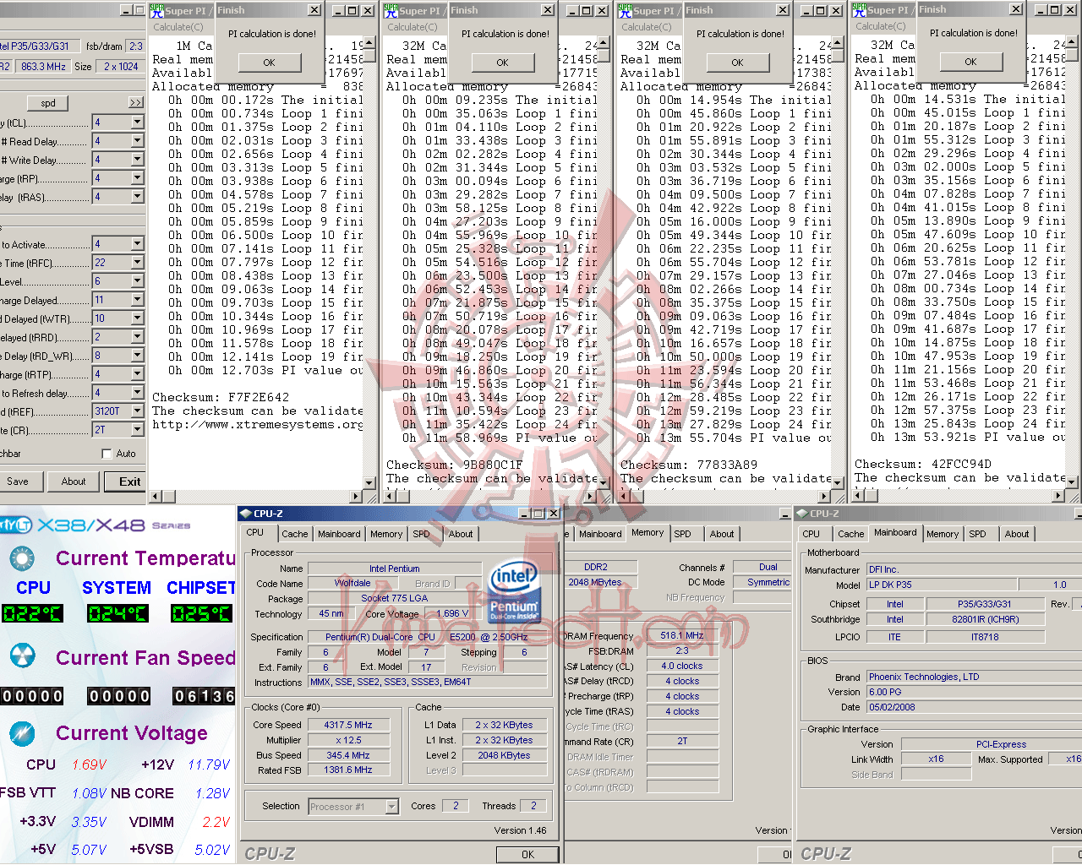1082x865 pixels.
Task: Click the Current Fan Speed fan icon
Action: coord(22,656)
